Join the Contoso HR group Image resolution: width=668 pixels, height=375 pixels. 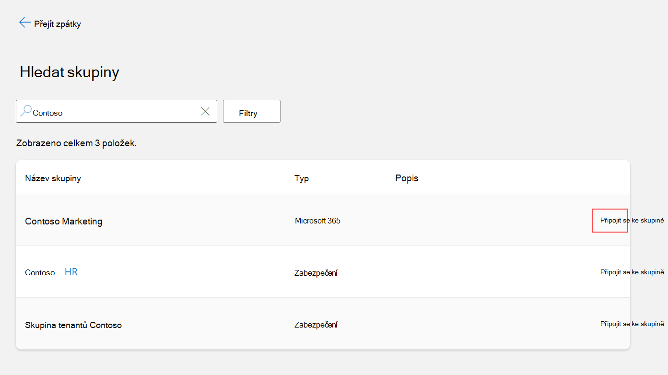[632, 272]
